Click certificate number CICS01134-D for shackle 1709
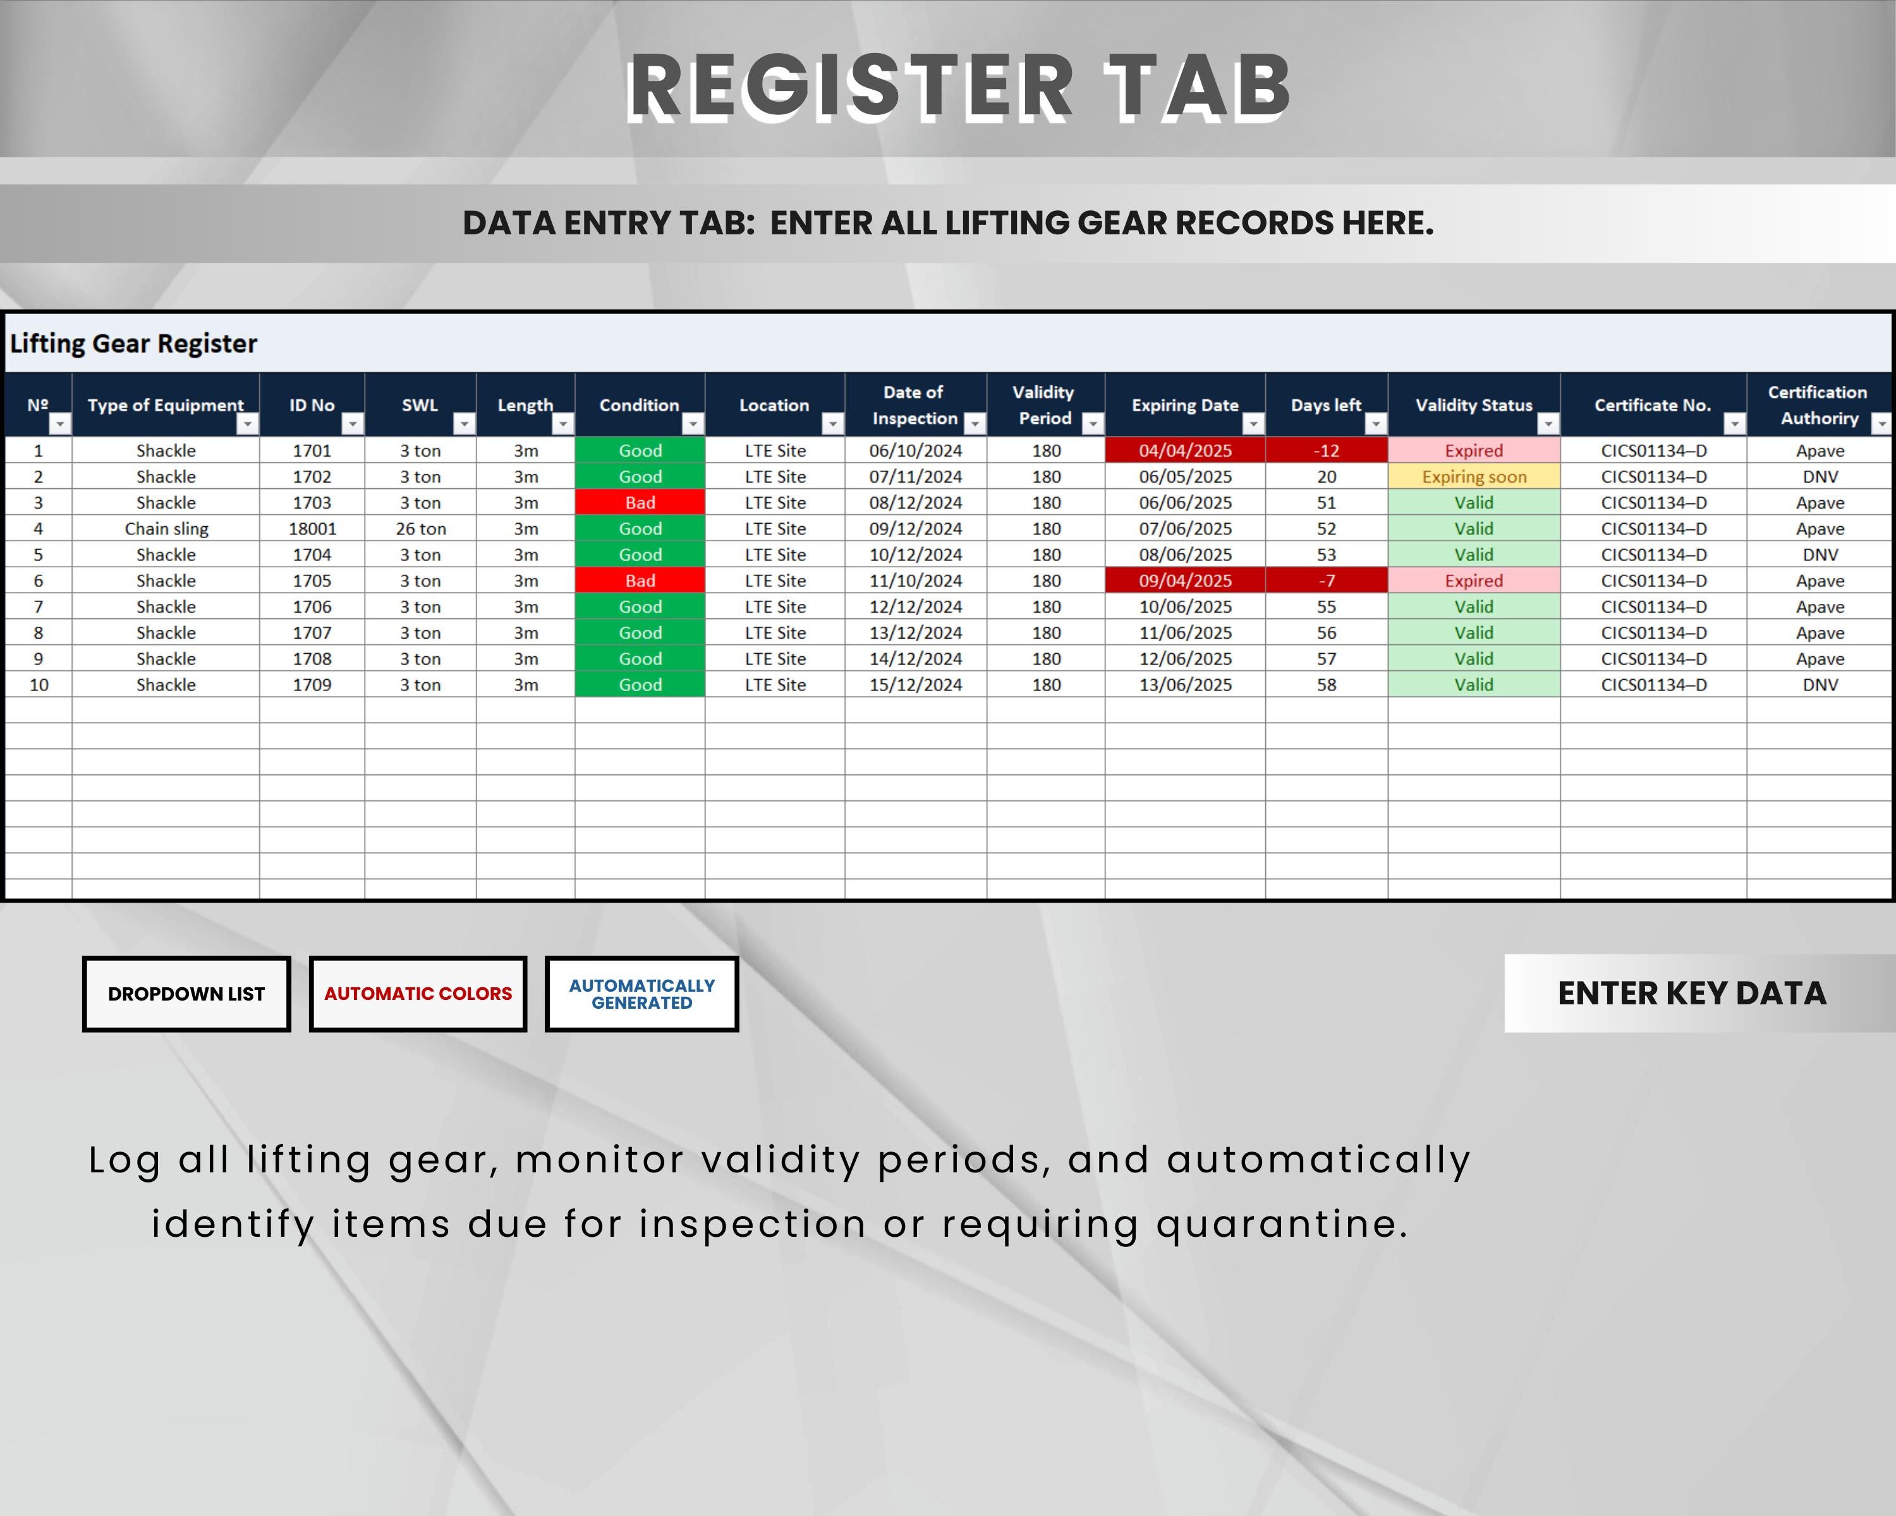The width and height of the screenshot is (1896, 1516). 1653,685
